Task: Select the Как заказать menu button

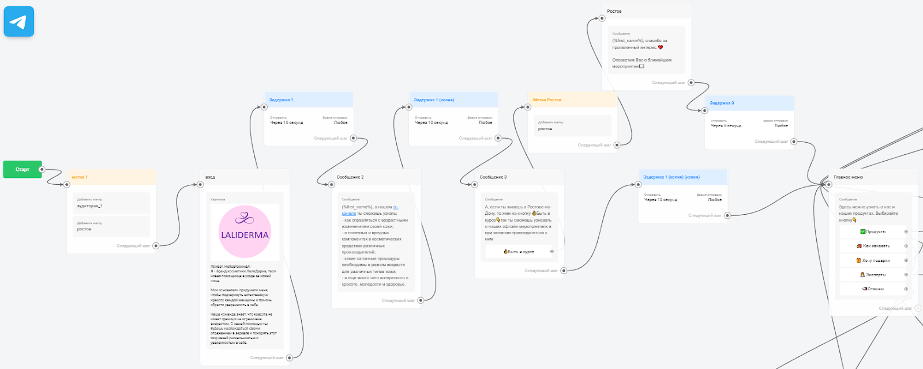Action: [873, 246]
